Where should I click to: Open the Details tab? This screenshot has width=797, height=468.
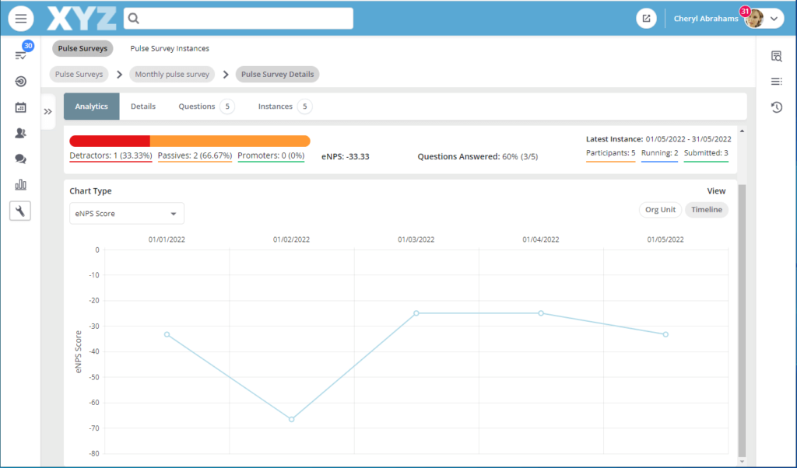point(143,106)
